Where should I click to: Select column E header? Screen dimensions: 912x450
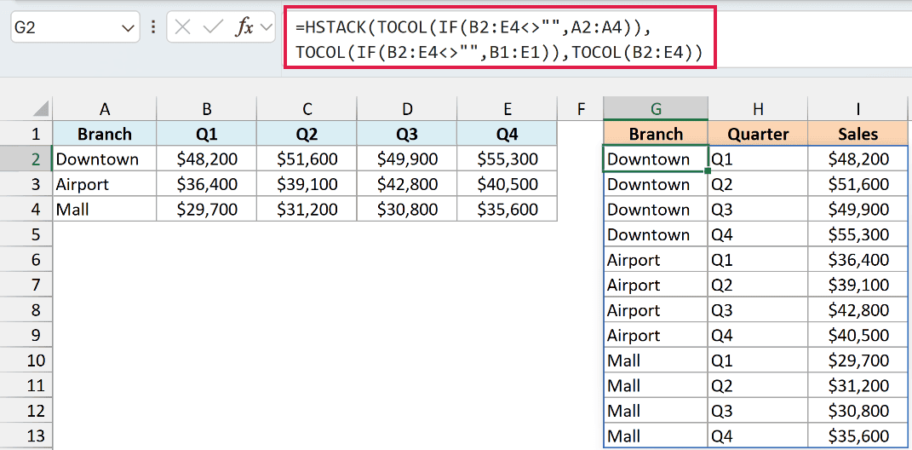pos(508,109)
